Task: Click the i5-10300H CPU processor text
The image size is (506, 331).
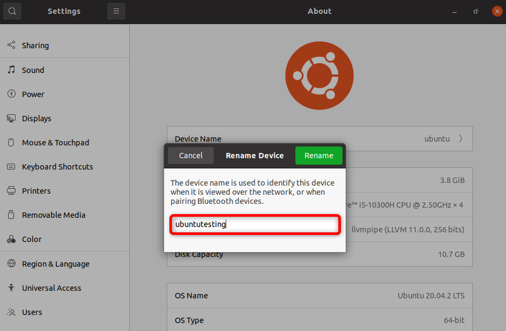Action: 405,205
